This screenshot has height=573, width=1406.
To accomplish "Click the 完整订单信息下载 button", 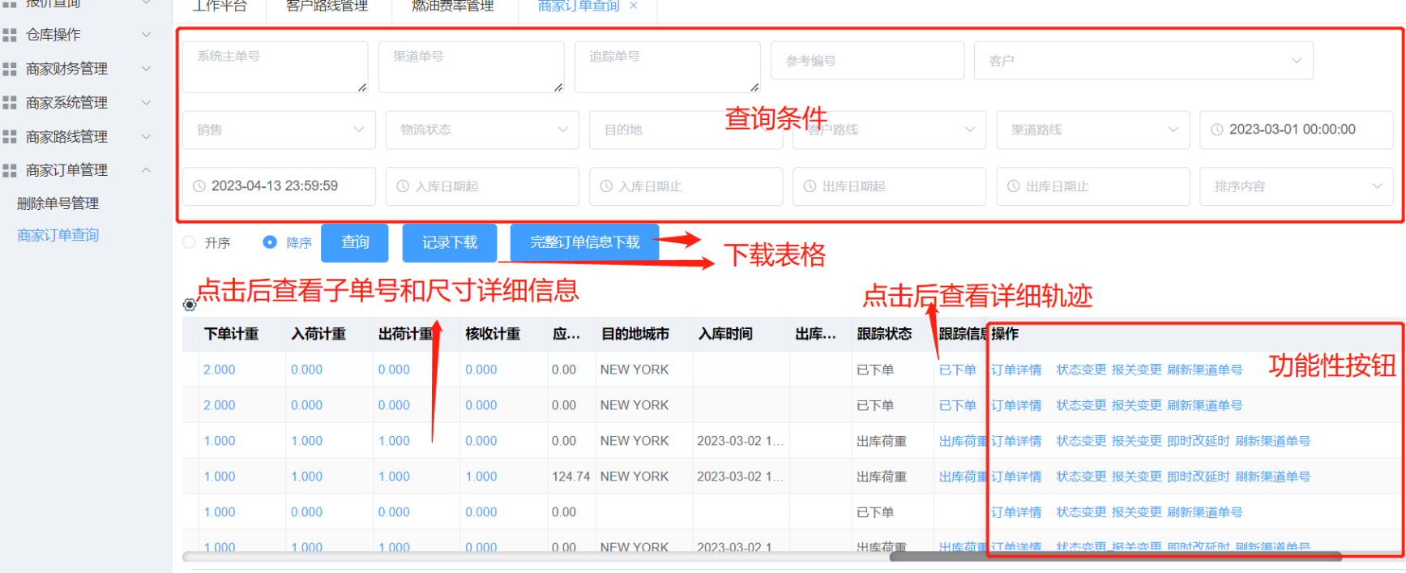I will (584, 242).
